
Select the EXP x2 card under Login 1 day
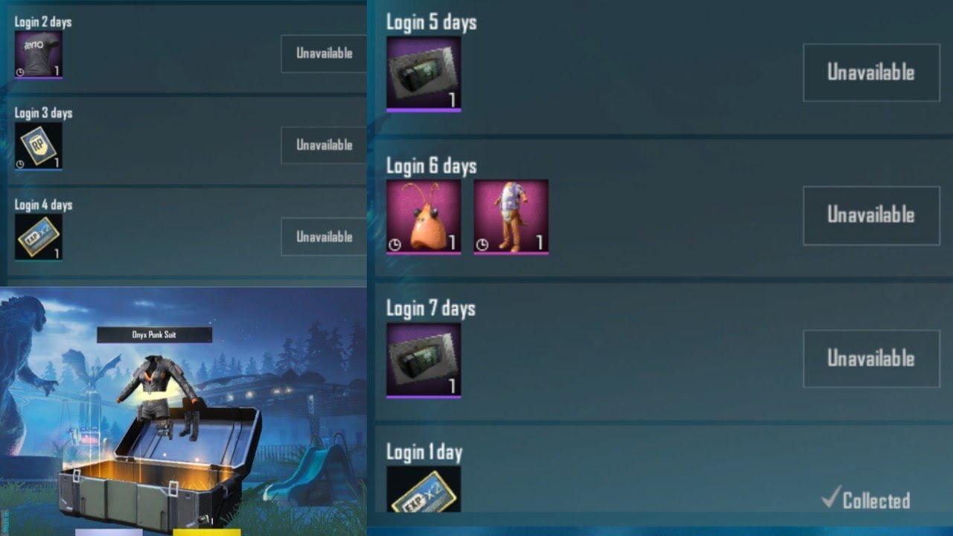(x=424, y=489)
